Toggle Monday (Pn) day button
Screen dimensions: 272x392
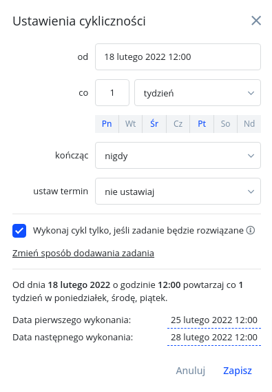tap(107, 124)
